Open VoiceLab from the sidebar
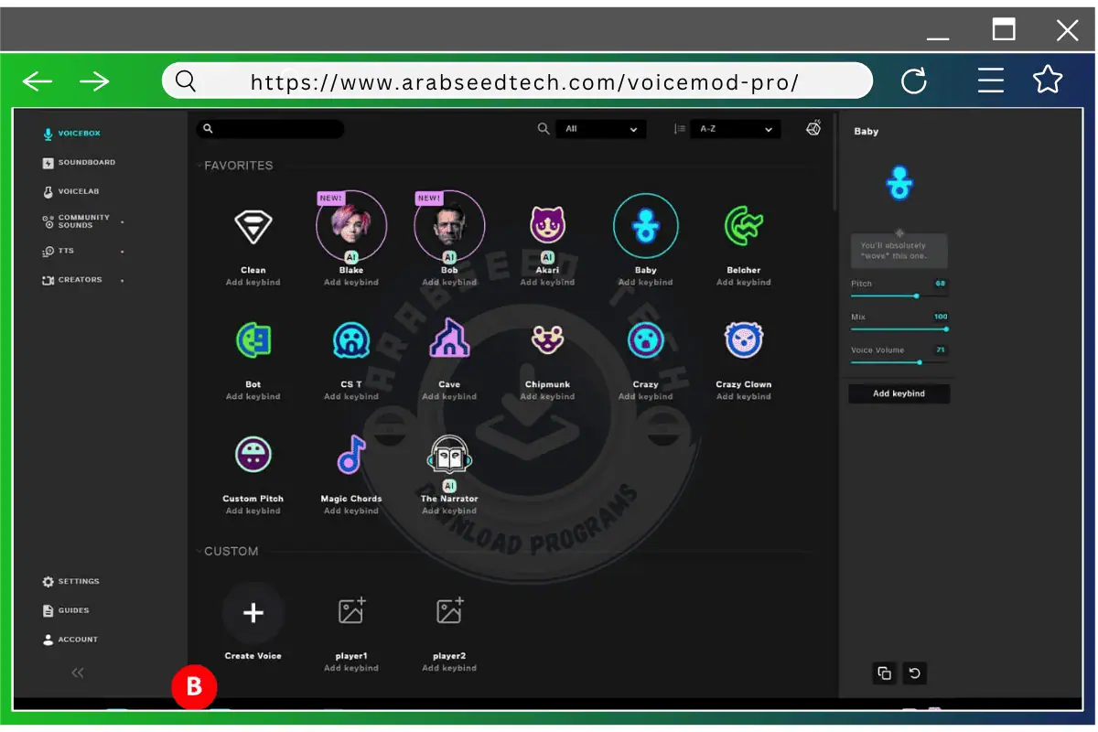Screen dimensions: 1098x732 (x=79, y=190)
